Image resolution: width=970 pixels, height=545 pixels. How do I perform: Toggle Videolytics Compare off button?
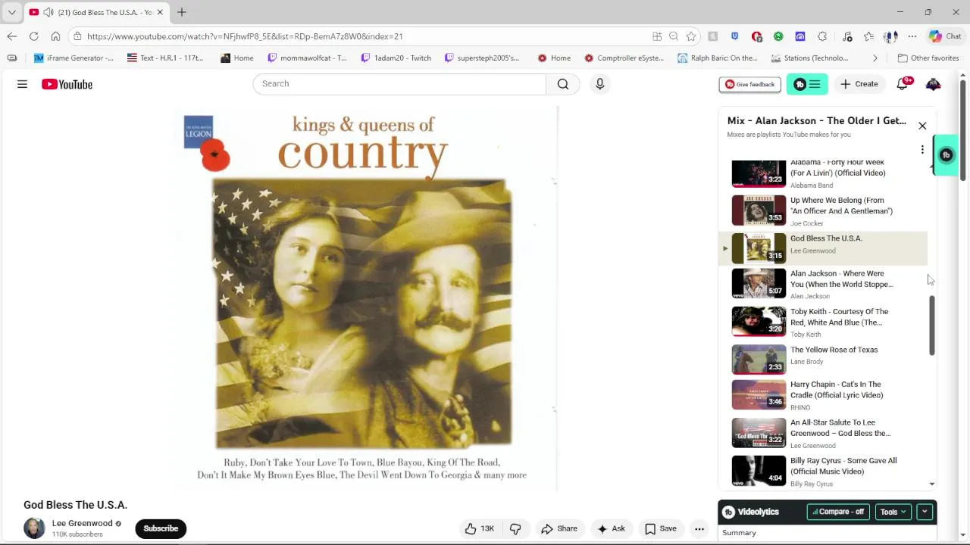point(837,512)
